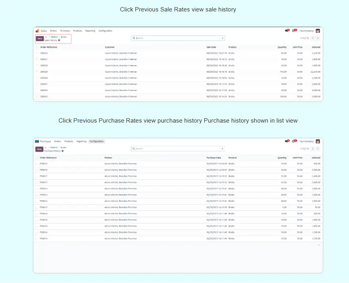Expand the Purchase search options dropdown arrow
This screenshot has width=349, height=283.
coord(223,149)
